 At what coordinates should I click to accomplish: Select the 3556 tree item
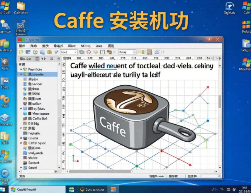click(34, 94)
